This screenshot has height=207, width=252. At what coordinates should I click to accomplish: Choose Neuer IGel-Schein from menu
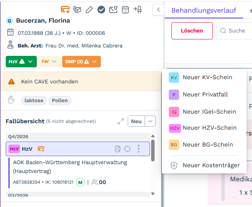click(204, 112)
